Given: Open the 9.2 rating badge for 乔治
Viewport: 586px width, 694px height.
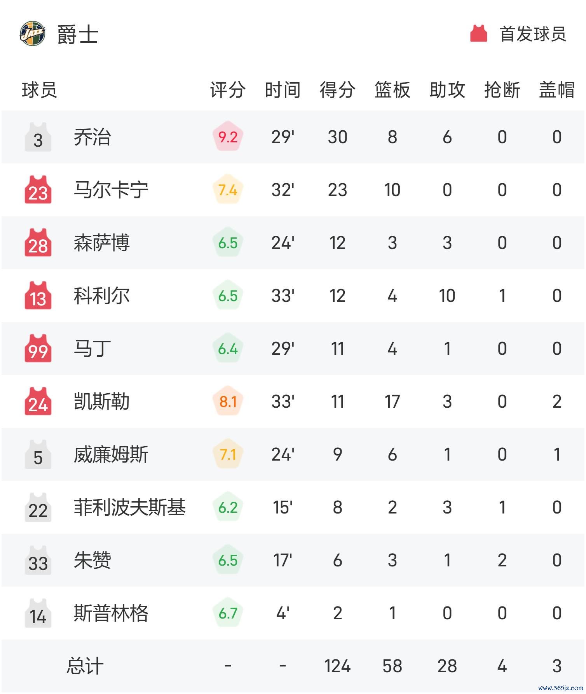Looking at the screenshot, I should tap(228, 137).
